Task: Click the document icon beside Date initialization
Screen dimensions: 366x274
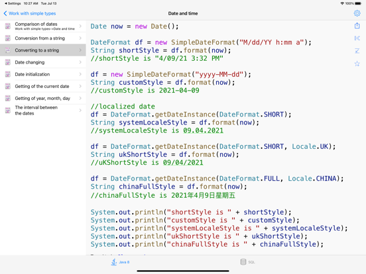Action: pos(8,74)
